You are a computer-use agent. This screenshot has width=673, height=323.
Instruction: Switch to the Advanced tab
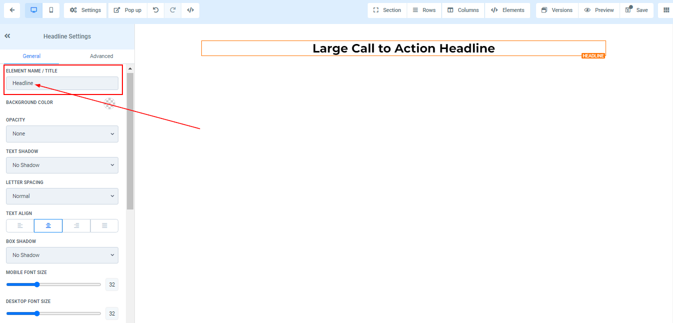101,56
